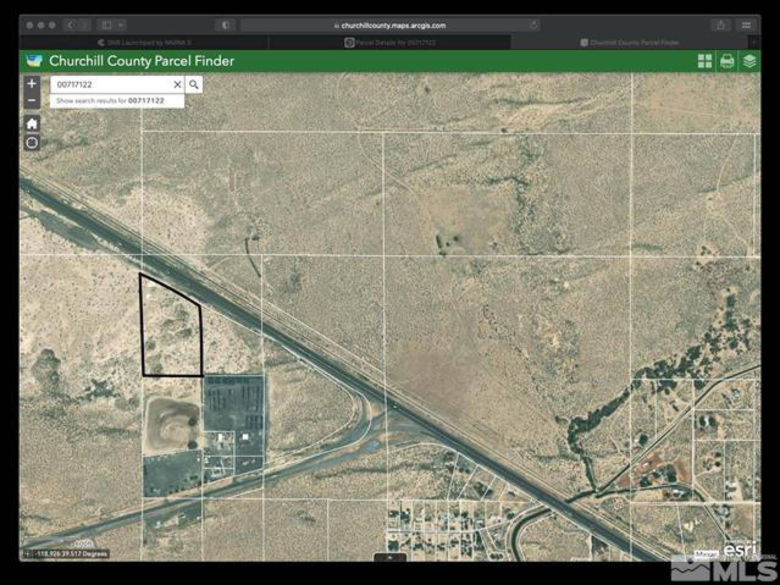The image size is (780, 585).
Task: Click the My Location circle button
Action: click(x=32, y=143)
